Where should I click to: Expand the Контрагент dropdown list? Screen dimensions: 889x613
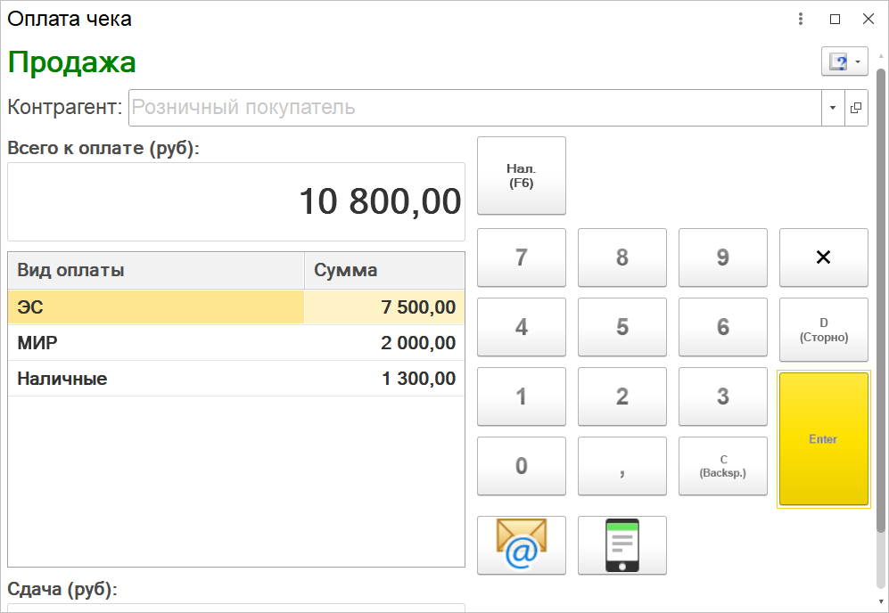click(833, 108)
